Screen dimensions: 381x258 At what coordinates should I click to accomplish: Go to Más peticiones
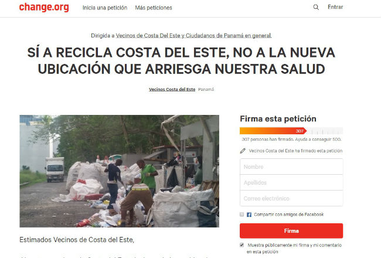154,8
